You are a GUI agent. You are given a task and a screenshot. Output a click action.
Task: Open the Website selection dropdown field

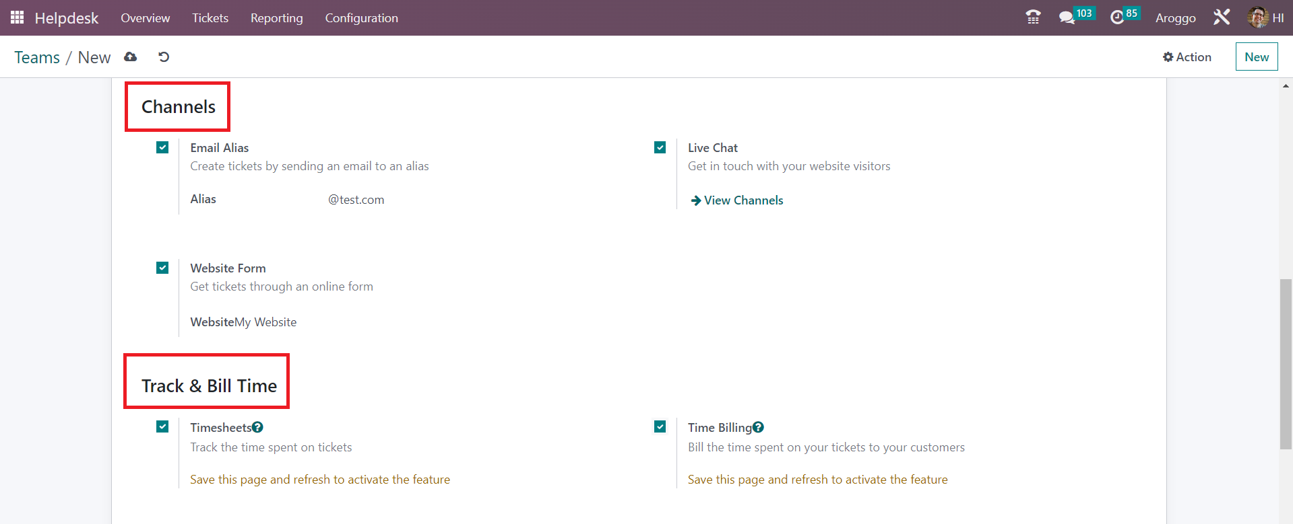(x=265, y=322)
